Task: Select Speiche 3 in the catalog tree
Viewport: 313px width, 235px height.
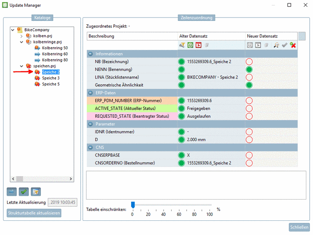Action: [50, 78]
